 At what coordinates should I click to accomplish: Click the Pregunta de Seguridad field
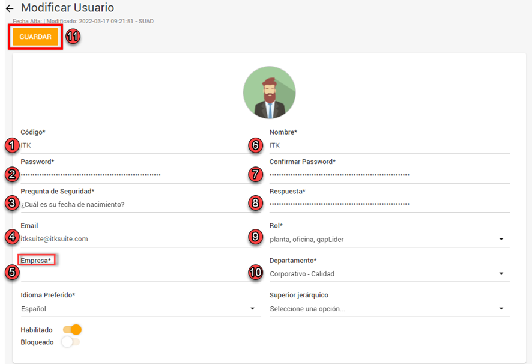point(138,204)
